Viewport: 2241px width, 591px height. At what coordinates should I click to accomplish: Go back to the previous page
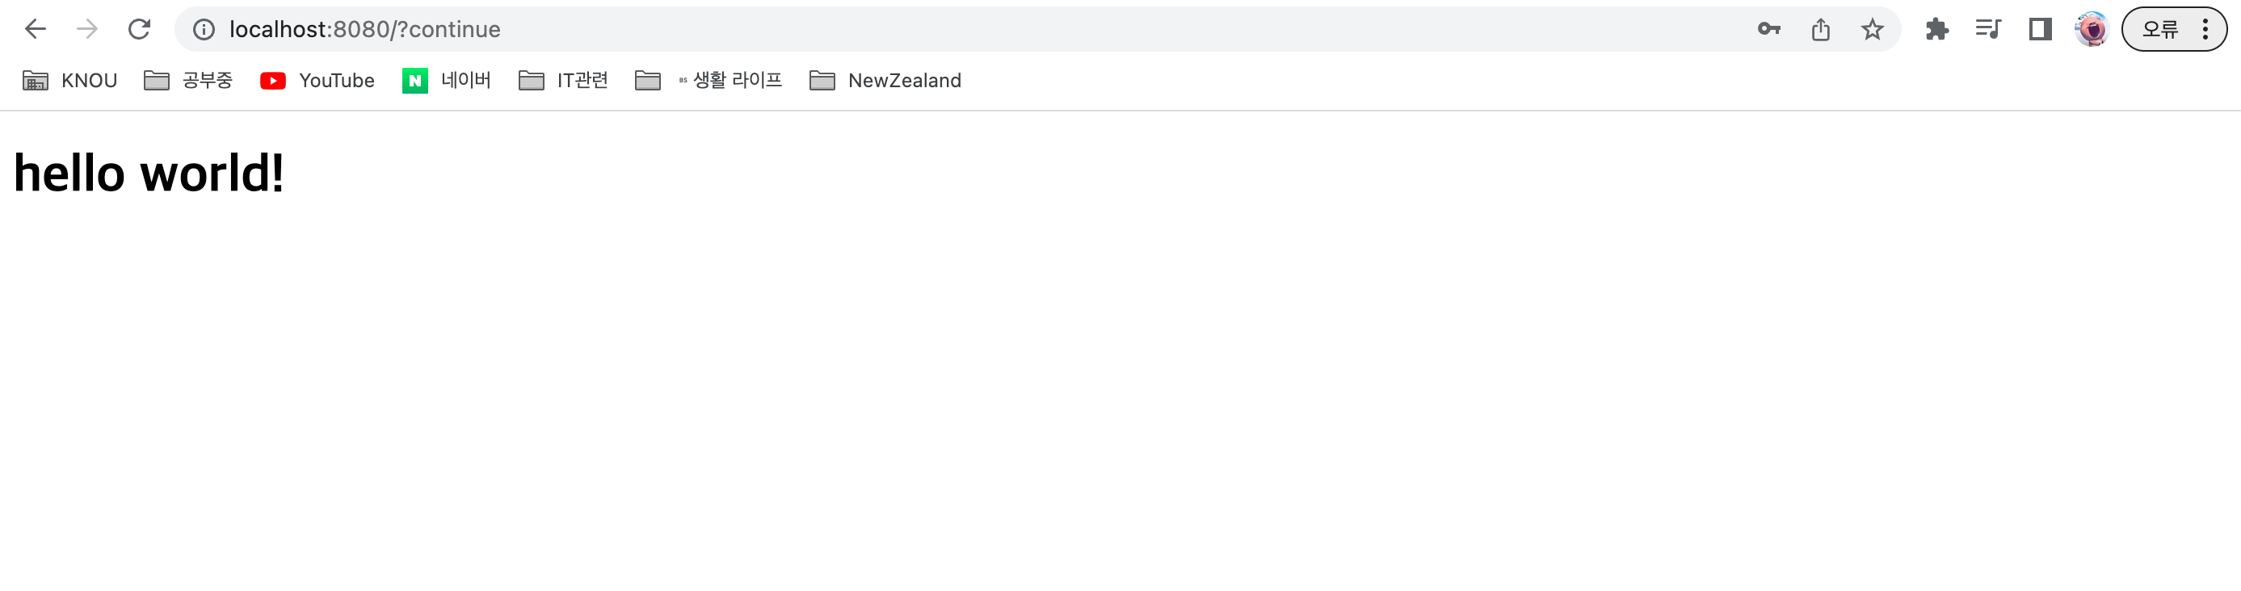coord(35,30)
